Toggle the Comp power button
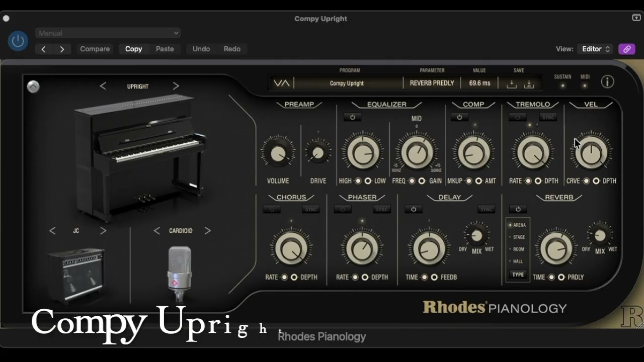This screenshot has width=644, height=362. click(x=459, y=117)
